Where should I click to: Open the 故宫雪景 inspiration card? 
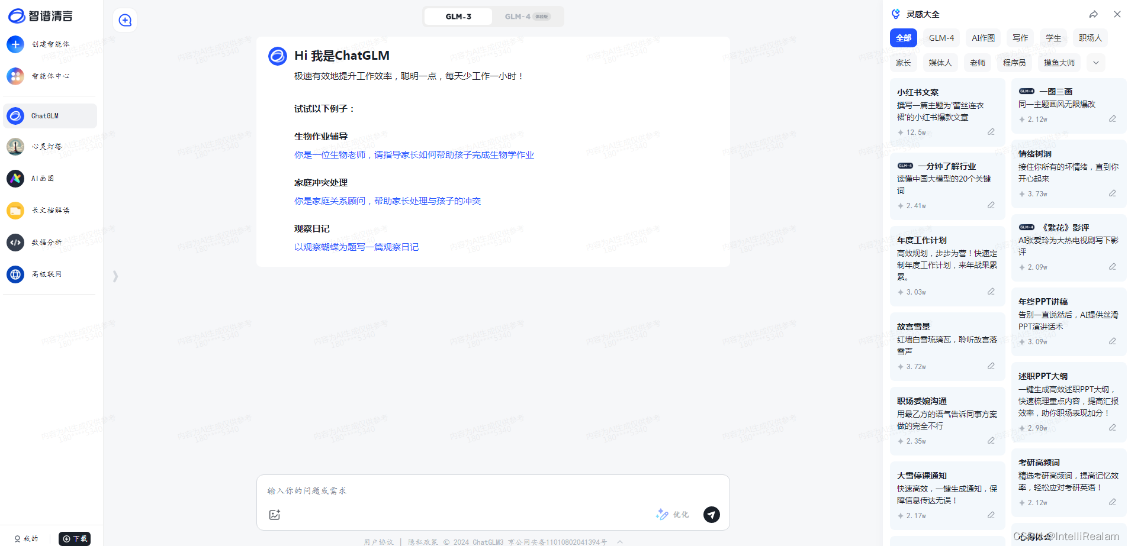(x=947, y=347)
